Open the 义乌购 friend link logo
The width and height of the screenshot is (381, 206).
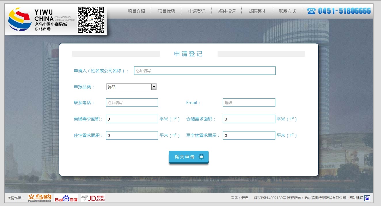click(x=39, y=198)
